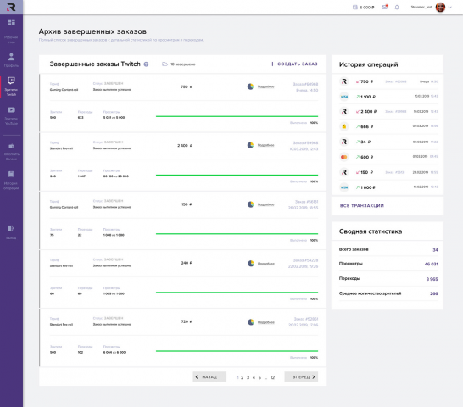
Task: Click the 'Архив завершенных заказов' page title
Action: pyautogui.click(x=92, y=31)
